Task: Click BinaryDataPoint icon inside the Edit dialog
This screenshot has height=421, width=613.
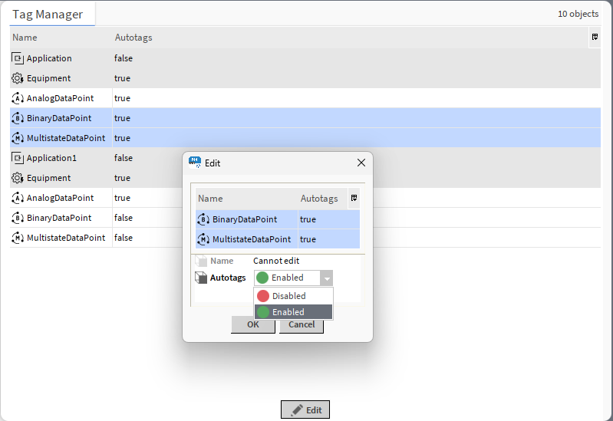Action: tap(203, 219)
